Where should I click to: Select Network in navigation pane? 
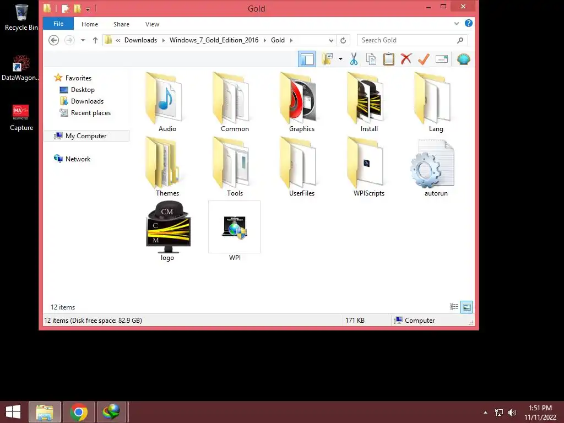tap(72, 159)
